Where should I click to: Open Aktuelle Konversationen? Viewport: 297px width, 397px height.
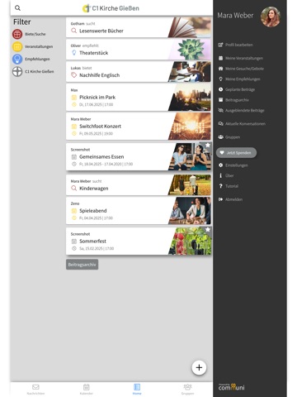click(x=242, y=124)
